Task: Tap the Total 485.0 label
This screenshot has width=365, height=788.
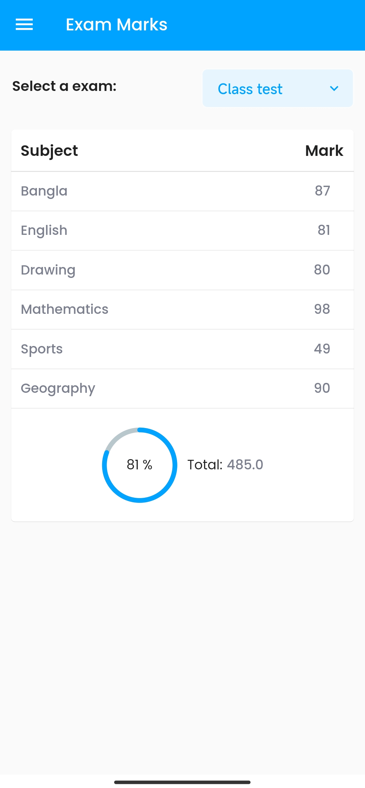Action: pyautogui.click(x=225, y=465)
